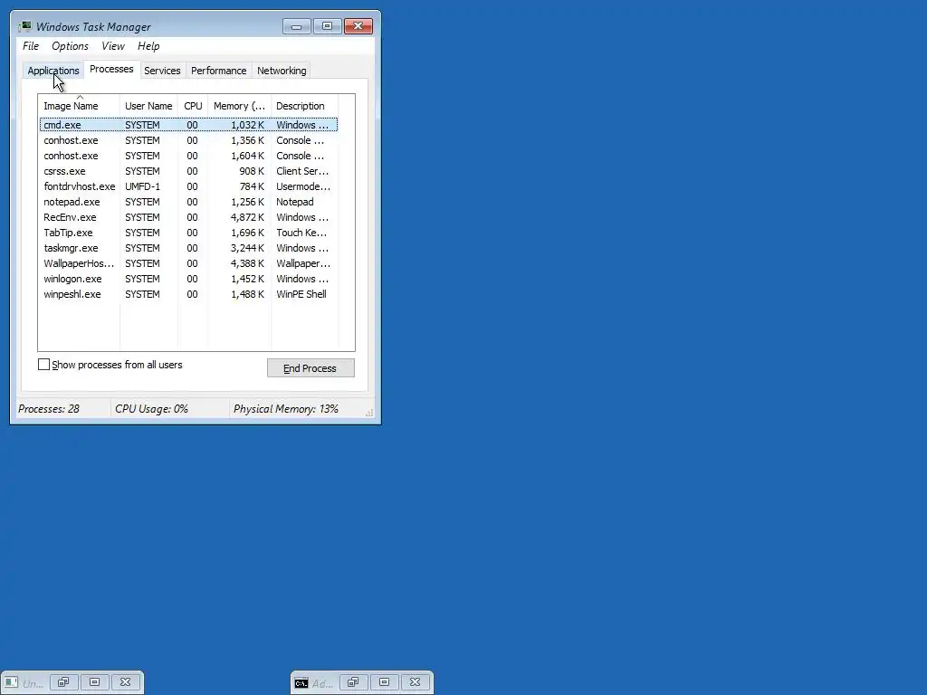Sort by the CPU column header
This screenshot has height=695, width=927.
(193, 106)
